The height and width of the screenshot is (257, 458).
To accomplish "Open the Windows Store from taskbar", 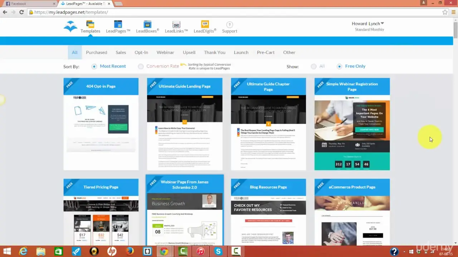I will (x=59, y=251).
